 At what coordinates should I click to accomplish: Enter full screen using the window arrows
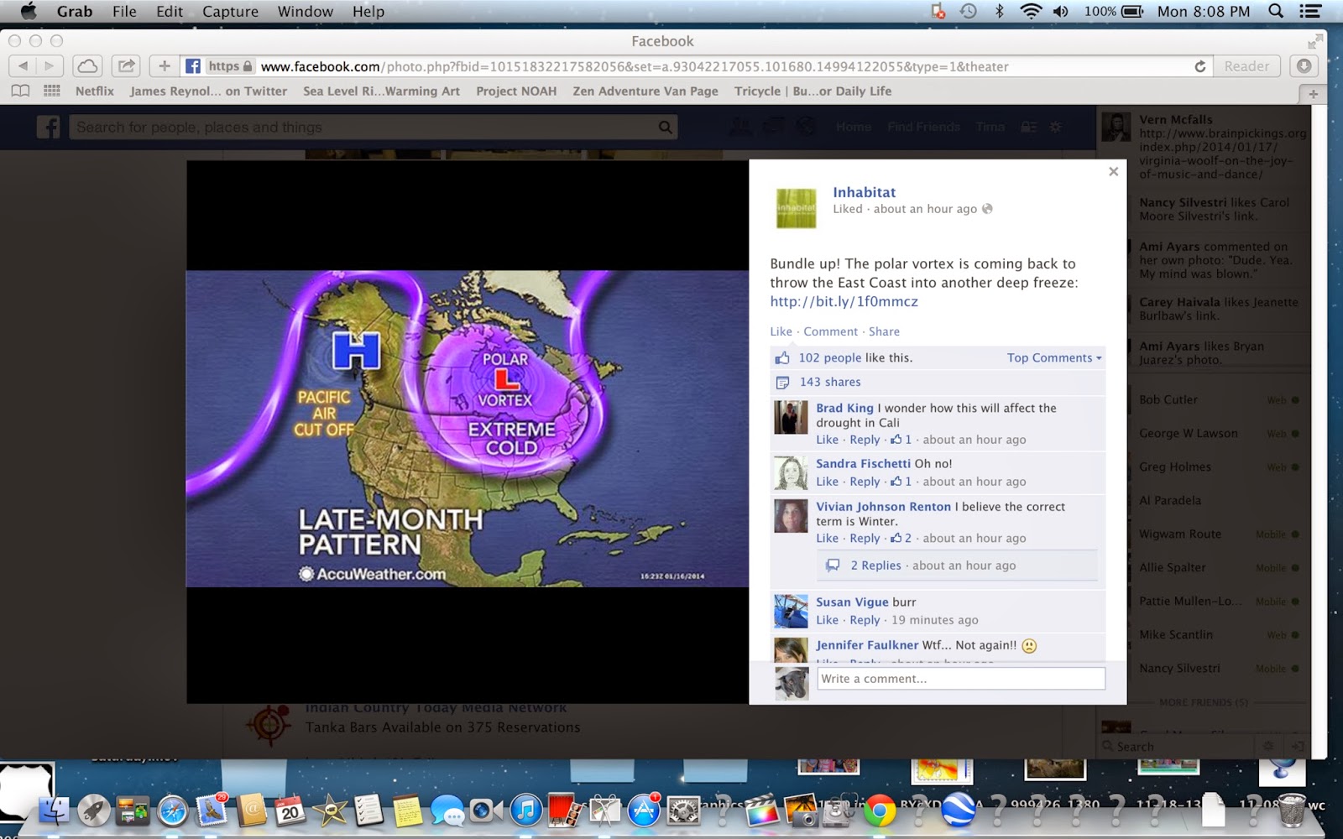click(x=1314, y=42)
